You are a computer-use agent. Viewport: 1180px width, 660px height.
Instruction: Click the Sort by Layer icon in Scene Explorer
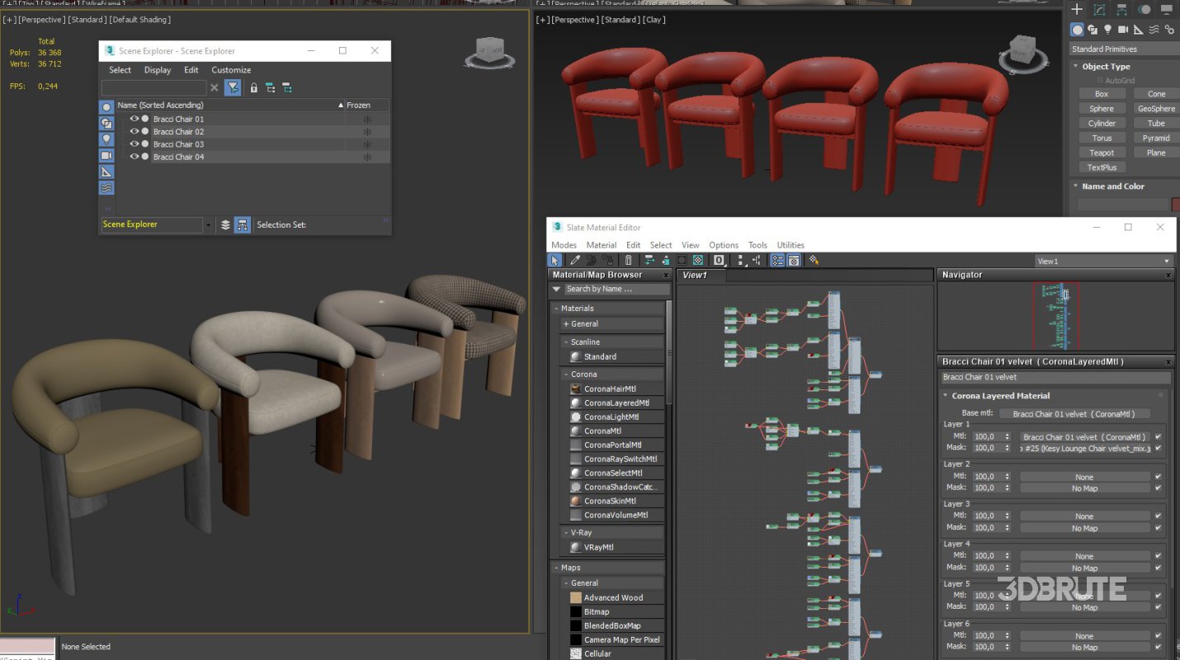coord(225,224)
